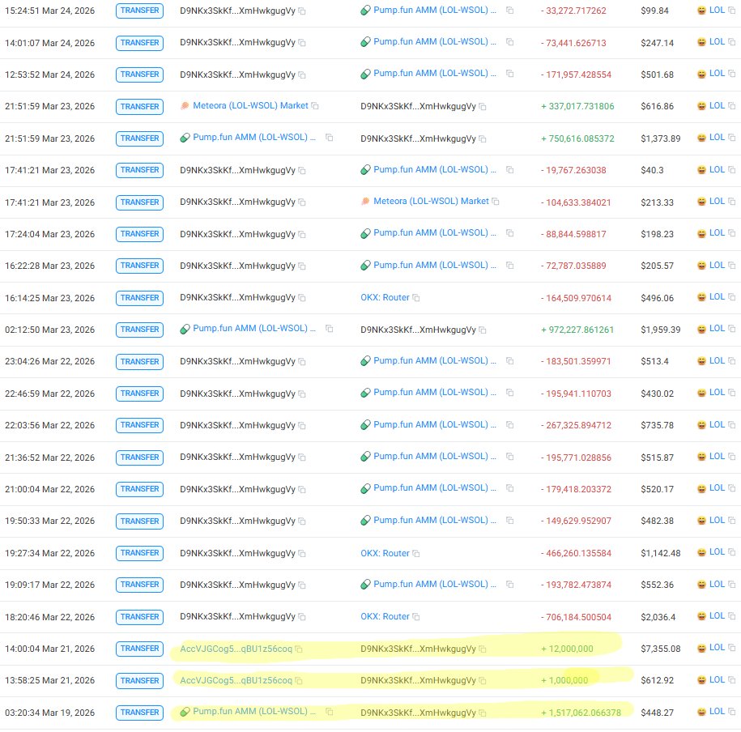Copy recipient address in 03:20:34 Mar 19 row
The height and width of the screenshot is (732, 741).
point(483,713)
